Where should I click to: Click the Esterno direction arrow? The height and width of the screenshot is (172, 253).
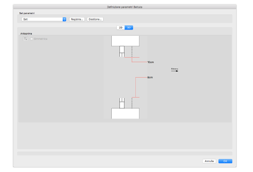[x=174, y=71]
